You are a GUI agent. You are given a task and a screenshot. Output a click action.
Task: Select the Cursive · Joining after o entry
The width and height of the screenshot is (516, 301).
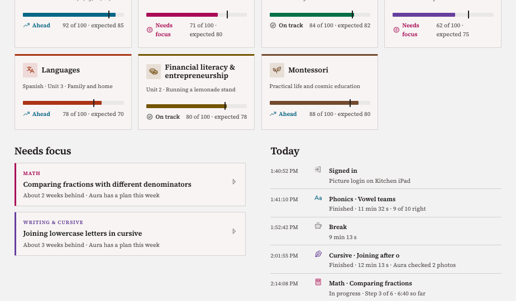click(x=386, y=260)
